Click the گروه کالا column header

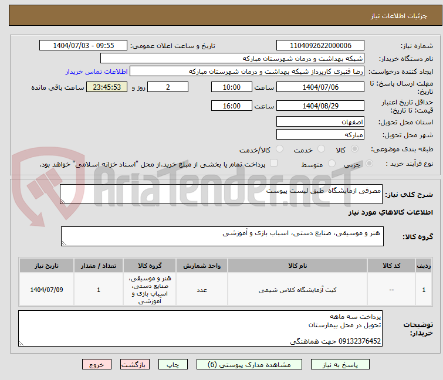(x=150, y=266)
